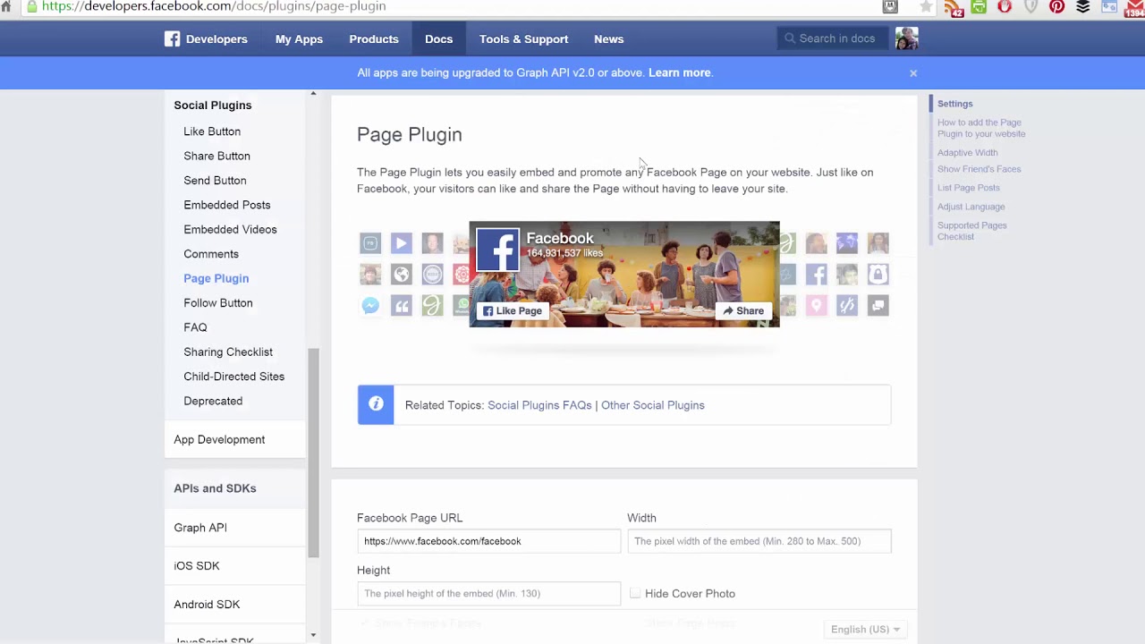This screenshot has height=644, width=1145.
Task: Open Sharing Checklist in the sidebar
Action: coord(228,352)
